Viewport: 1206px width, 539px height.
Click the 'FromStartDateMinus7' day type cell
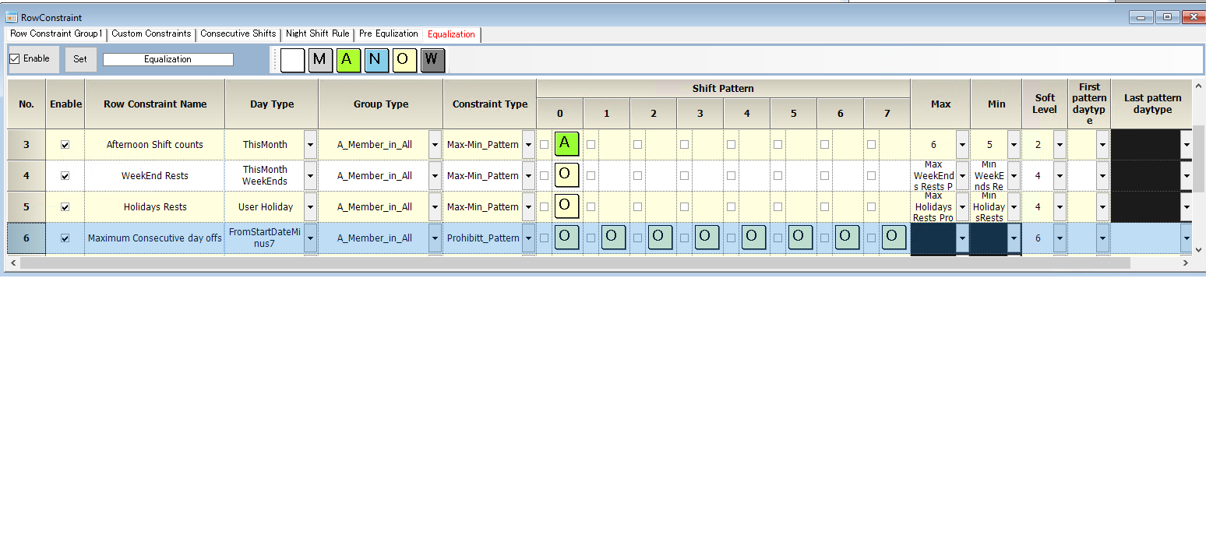264,238
